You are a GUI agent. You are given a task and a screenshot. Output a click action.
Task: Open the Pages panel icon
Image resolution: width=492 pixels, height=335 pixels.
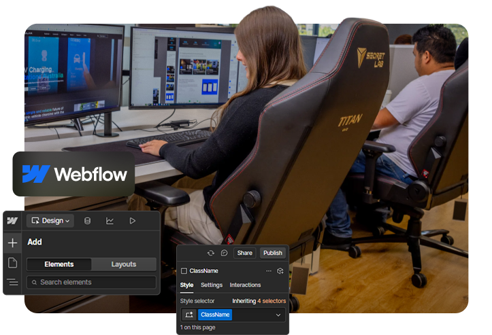pos(12,262)
